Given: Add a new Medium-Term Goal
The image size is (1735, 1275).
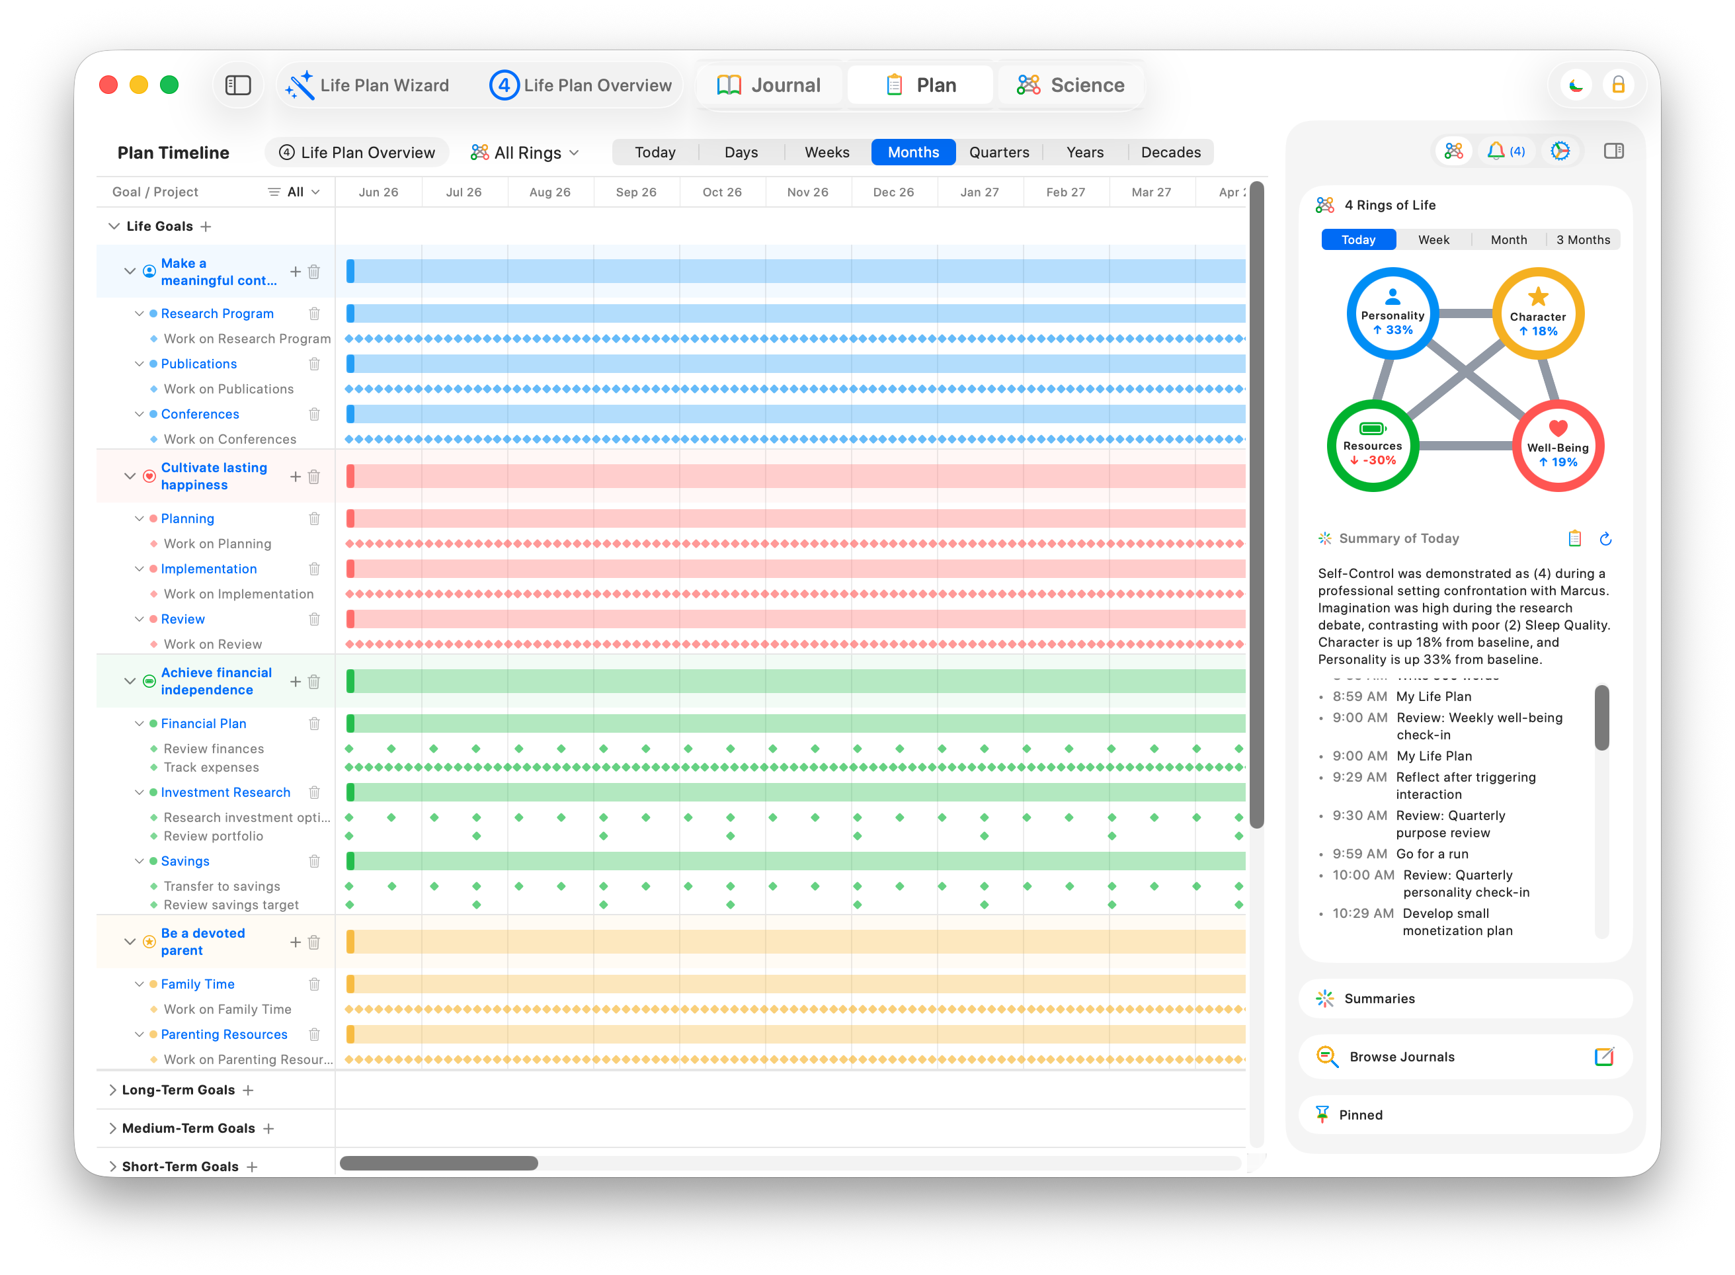Looking at the screenshot, I should click(268, 1128).
